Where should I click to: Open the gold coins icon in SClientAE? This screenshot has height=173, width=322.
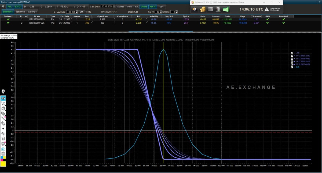click(203, 9)
